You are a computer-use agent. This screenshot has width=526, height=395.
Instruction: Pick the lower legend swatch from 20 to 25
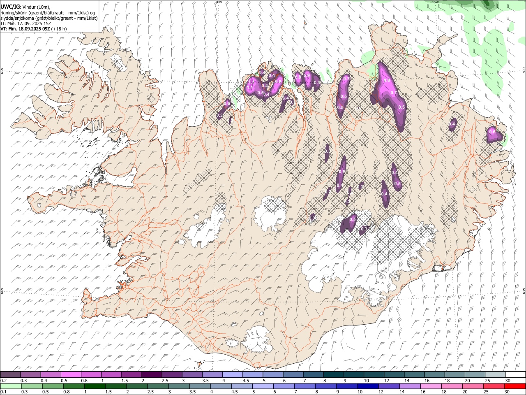(473, 386)
